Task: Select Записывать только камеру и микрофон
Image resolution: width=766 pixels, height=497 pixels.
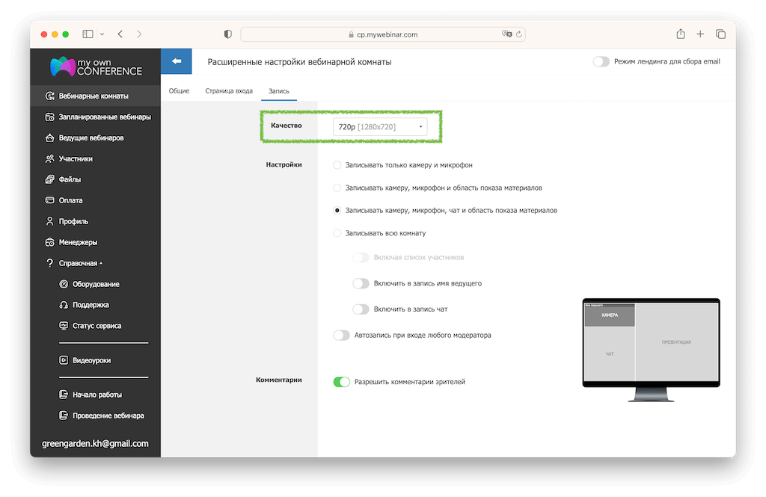Action: (337, 164)
